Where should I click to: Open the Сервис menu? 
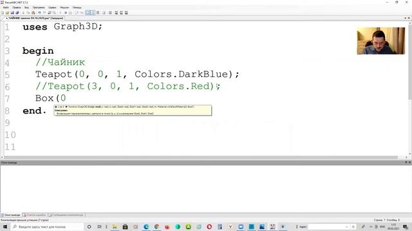pos(52,7)
